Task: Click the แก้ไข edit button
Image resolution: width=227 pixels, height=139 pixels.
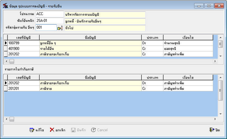Action: pyautogui.click(x=37, y=130)
